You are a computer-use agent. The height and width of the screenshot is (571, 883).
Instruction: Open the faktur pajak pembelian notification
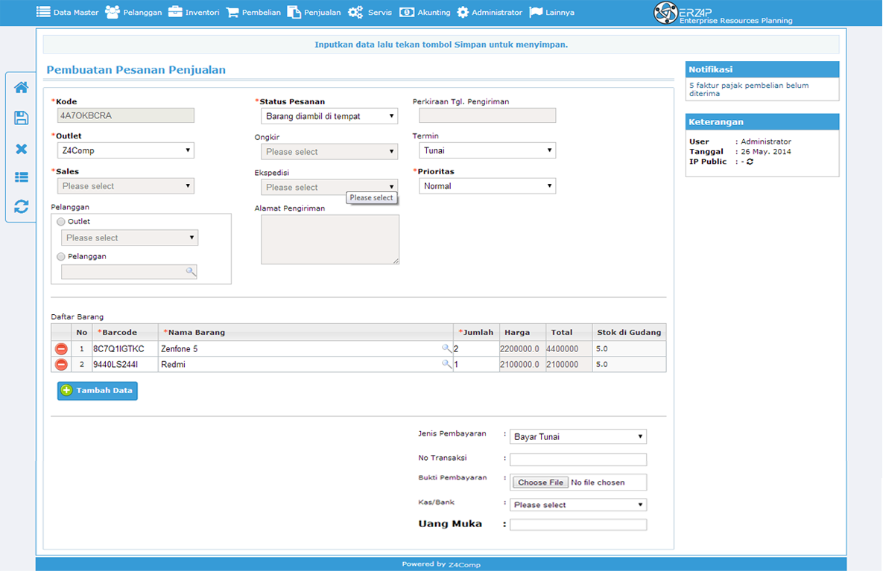pyautogui.click(x=749, y=89)
